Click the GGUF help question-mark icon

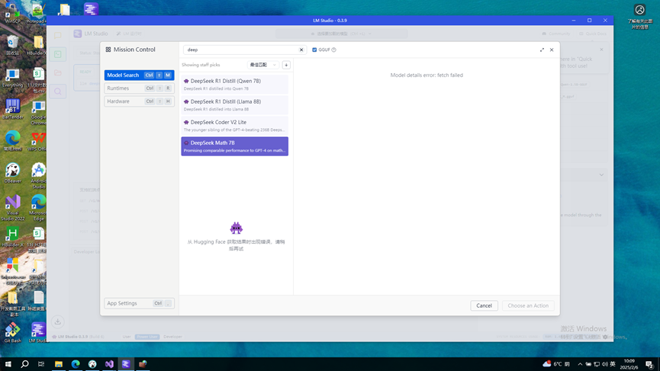[x=333, y=50]
